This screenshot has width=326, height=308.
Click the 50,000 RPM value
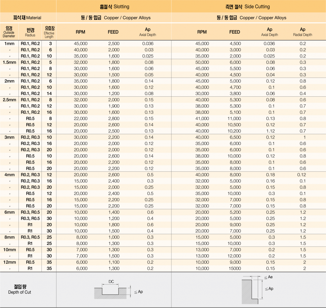click(202, 62)
